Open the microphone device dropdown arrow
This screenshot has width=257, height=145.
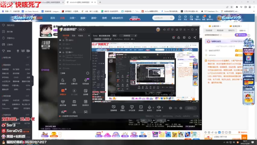153,108
